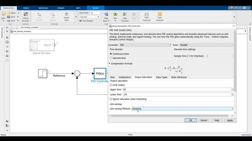Close the Block Parameters dialog

tap(233, 26)
